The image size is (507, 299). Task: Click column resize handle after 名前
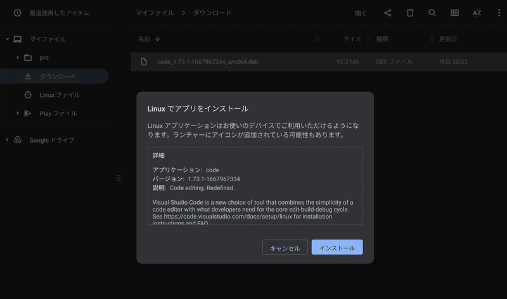pyautogui.click(x=318, y=39)
